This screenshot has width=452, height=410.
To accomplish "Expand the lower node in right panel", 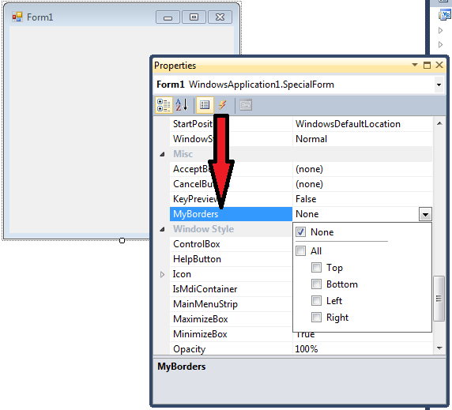I will [x=440, y=45].
